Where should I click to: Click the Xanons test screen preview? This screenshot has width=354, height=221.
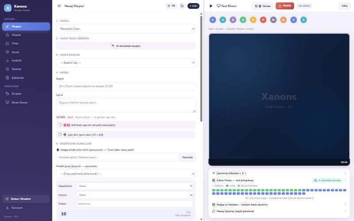click(279, 99)
